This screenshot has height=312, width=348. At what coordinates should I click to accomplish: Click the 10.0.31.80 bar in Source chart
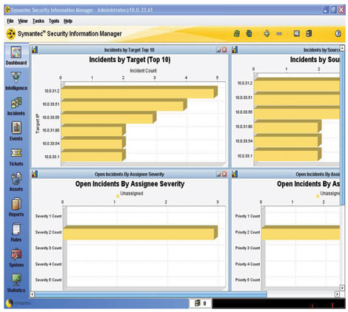tap(287, 126)
